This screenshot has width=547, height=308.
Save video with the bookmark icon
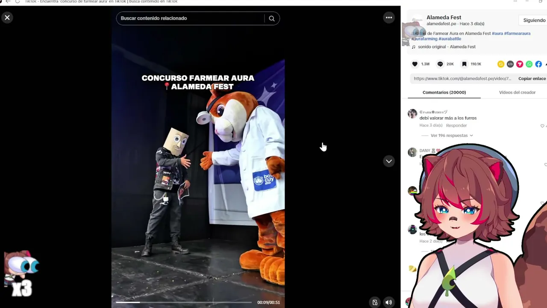coord(464,64)
